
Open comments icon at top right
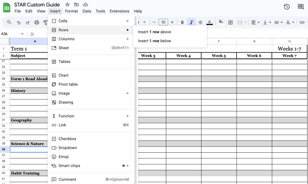[301, 7]
